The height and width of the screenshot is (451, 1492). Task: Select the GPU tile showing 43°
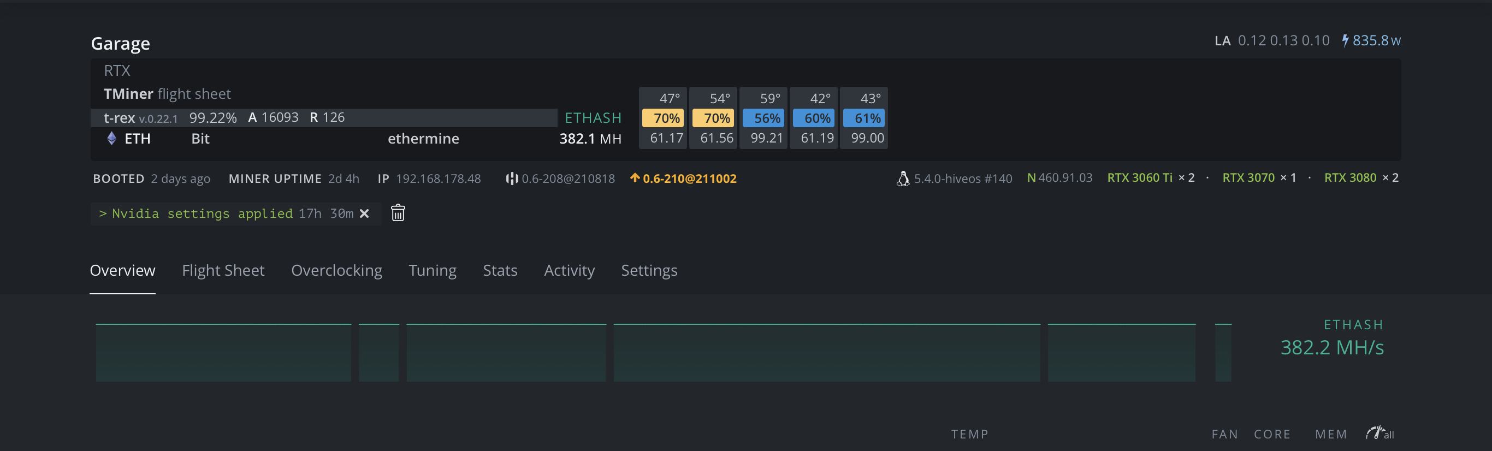coord(864,118)
